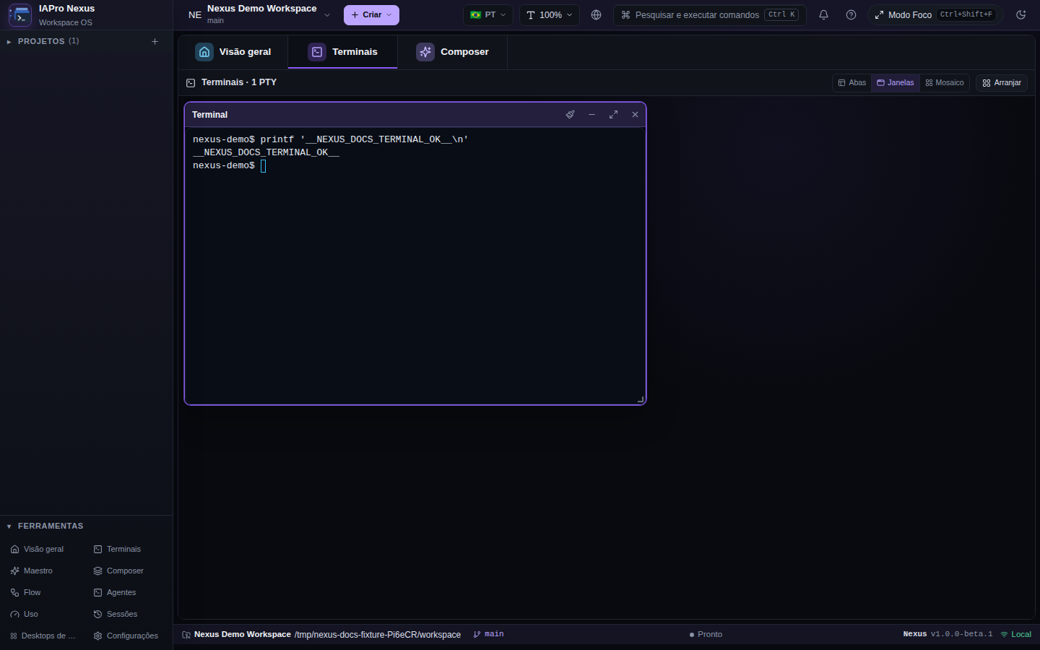Open the Criar dropdown button
This screenshot has width=1040, height=650.
pos(371,15)
